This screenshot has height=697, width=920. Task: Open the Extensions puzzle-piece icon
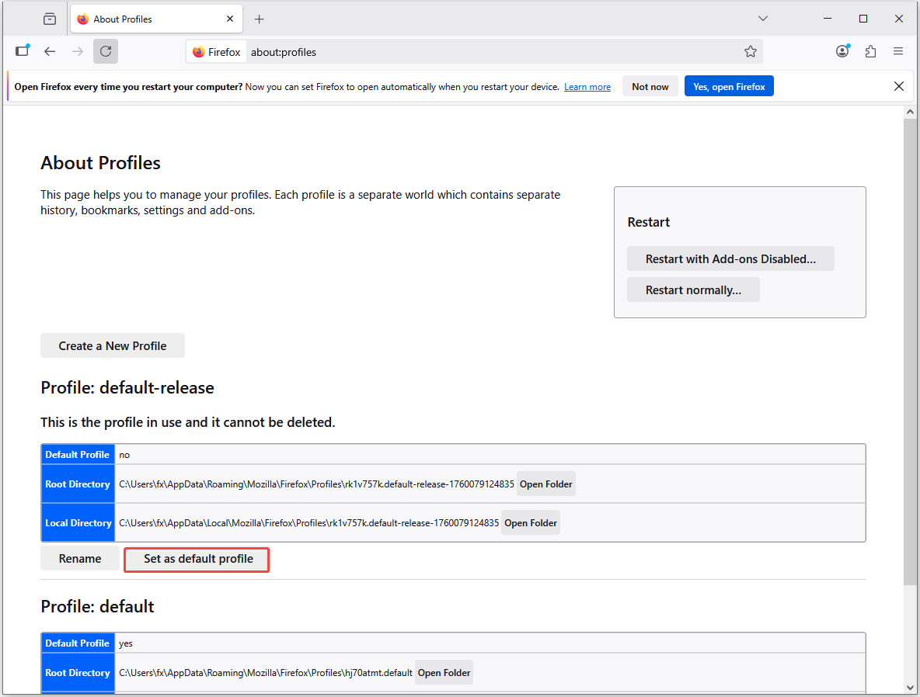pyautogui.click(x=870, y=51)
